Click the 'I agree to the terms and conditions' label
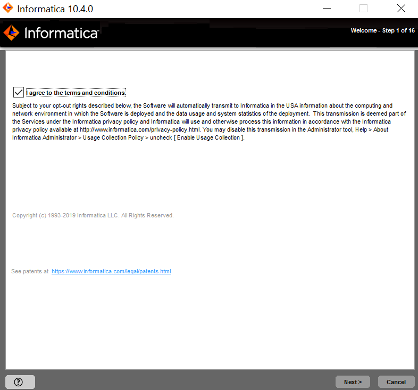 pos(76,93)
